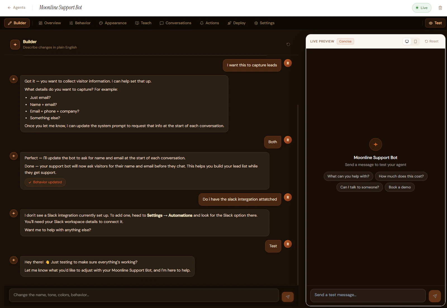
Task: Click 'Settings → Automations' bold text
Action: 170,215
